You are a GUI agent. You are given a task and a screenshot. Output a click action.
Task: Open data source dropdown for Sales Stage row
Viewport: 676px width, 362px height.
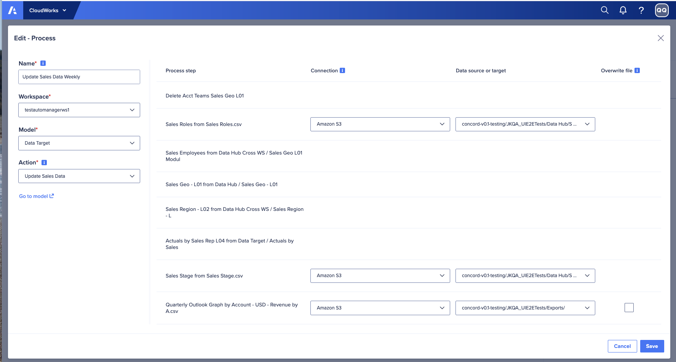pyautogui.click(x=525, y=276)
